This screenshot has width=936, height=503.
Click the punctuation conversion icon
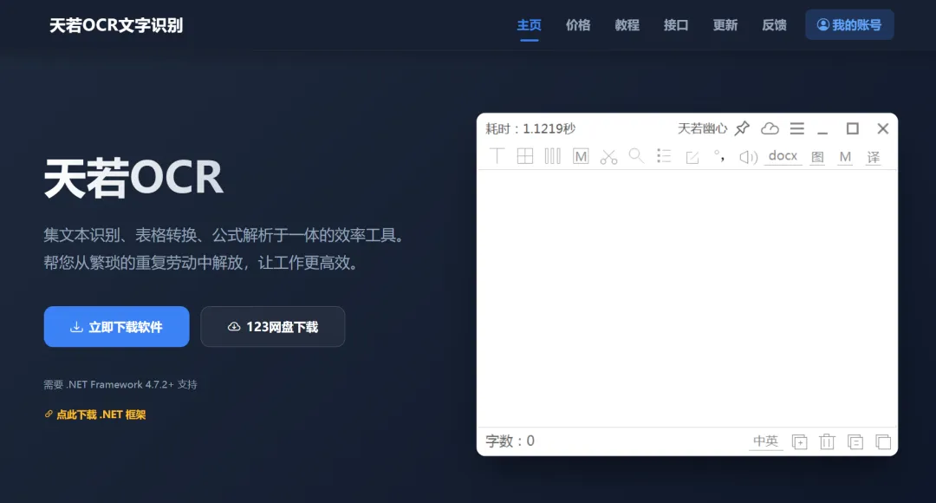(x=719, y=156)
